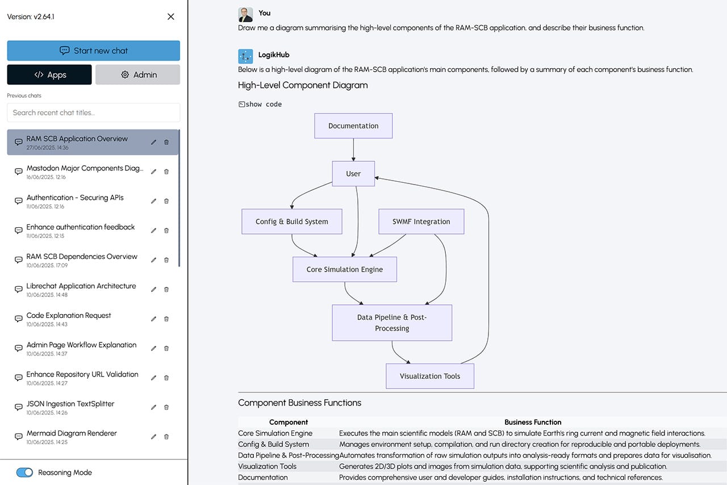Screen dimensions: 727x485
Task: Click the Core Simulation Engine diagram node
Action: [x=345, y=270]
